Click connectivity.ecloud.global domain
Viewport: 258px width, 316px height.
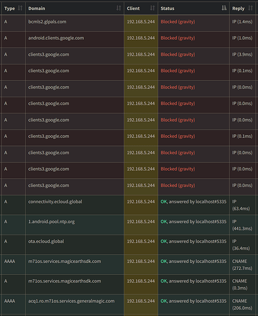click(x=56, y=202)
